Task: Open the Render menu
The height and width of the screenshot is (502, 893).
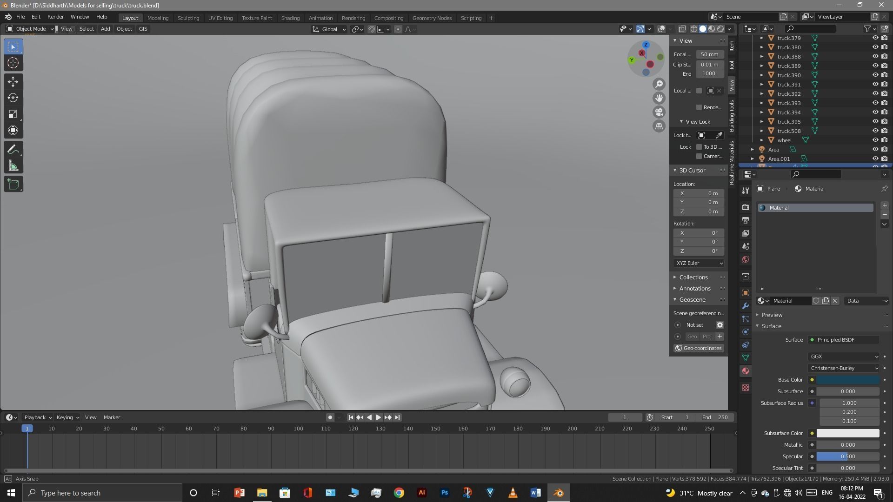Action: (55, 17)
